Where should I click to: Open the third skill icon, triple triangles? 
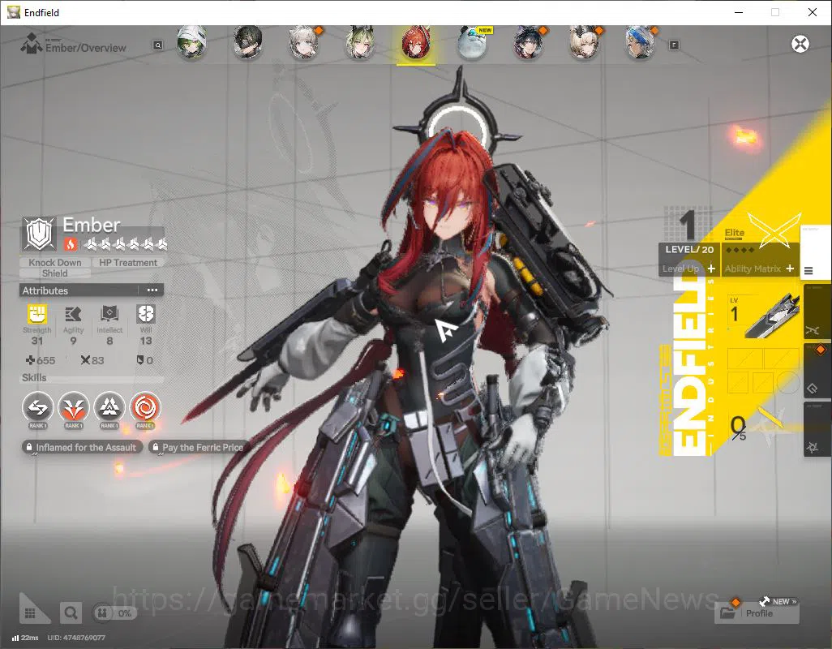(109, 408)
